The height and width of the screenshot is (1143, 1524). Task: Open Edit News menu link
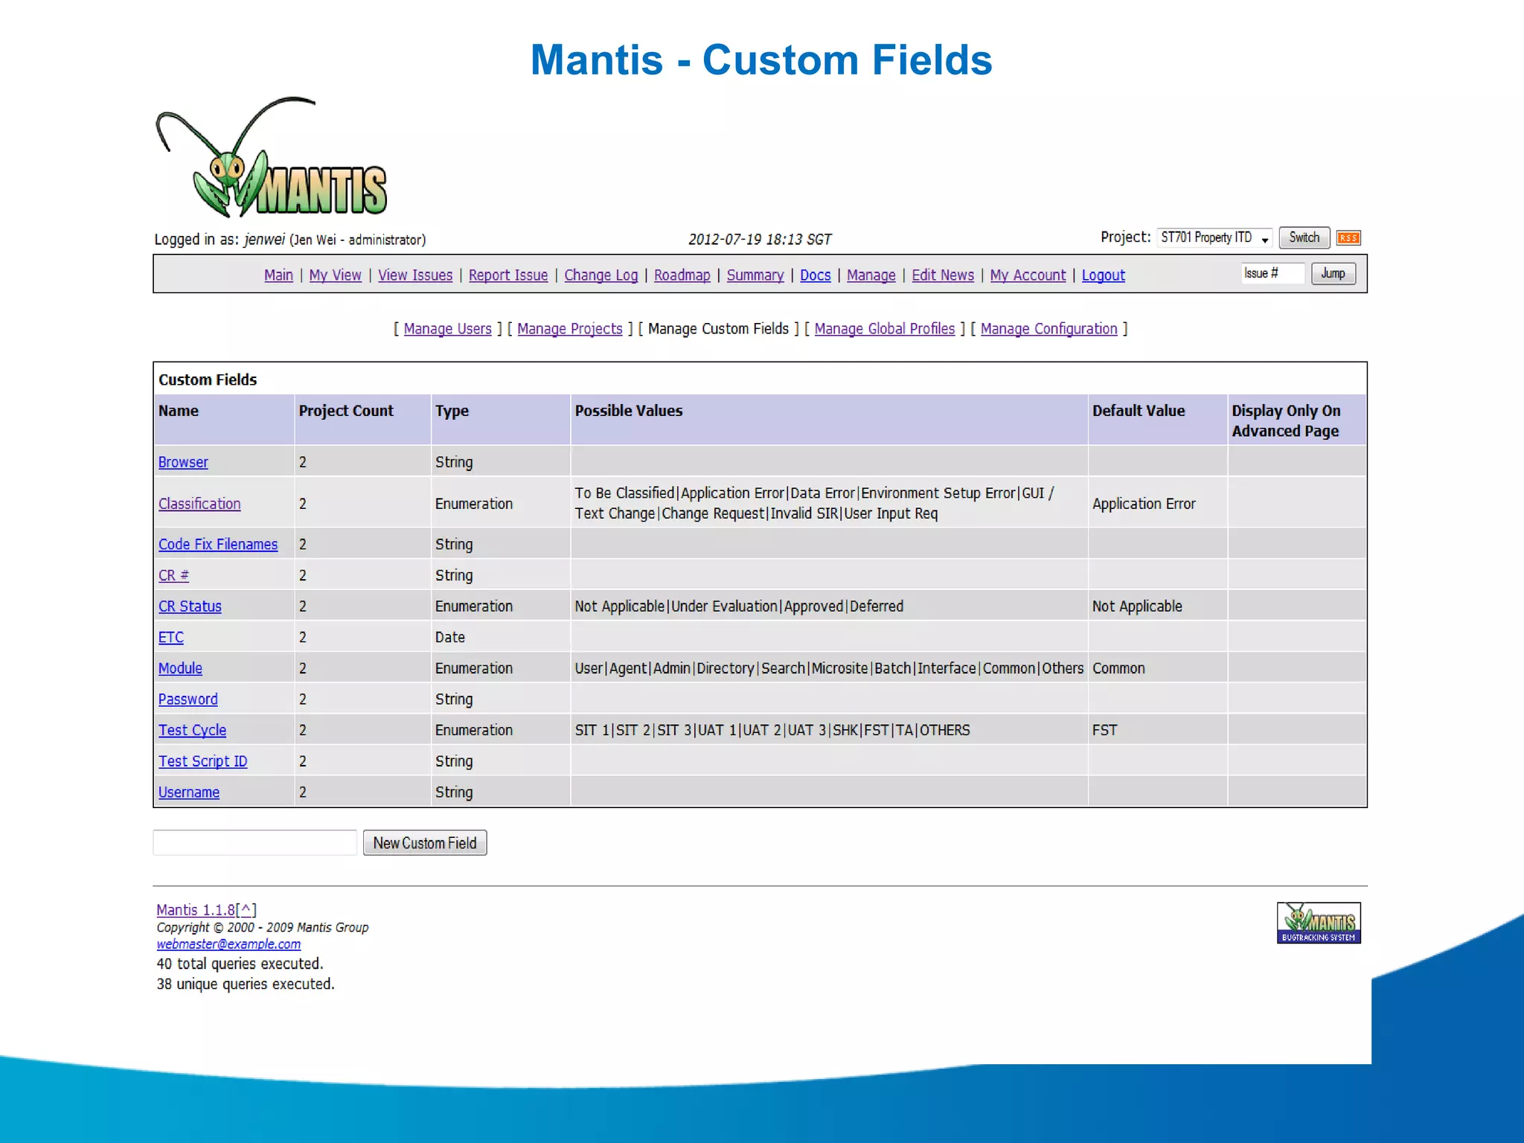943,275
